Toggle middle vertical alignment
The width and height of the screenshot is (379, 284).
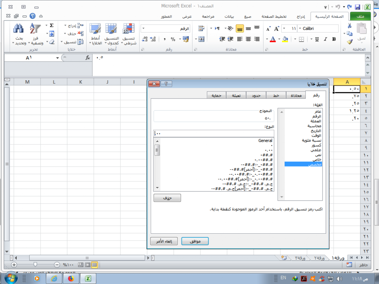(248, 29)
